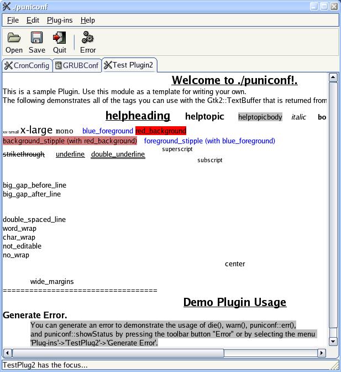Open the File menu
The height and width of the screenshot is (372, 341).
[x=13, y=20]
